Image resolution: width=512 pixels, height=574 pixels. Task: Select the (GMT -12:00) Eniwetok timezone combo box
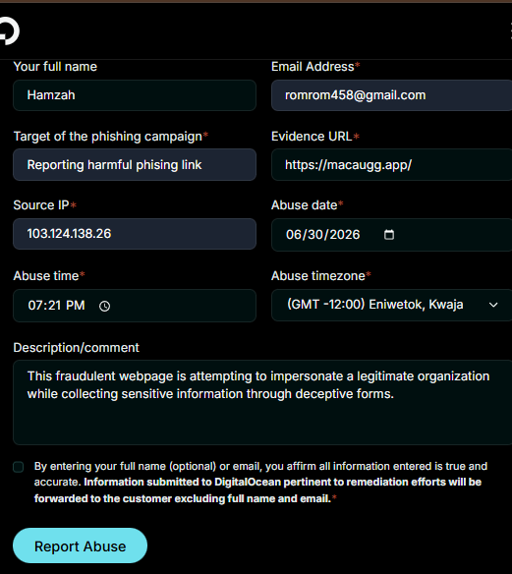point(391,305)
